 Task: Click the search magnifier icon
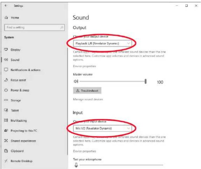[62, 27]
